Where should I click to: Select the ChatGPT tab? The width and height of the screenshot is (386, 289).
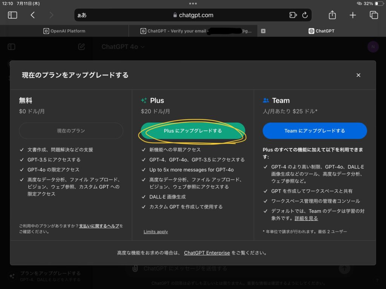click(322, 31)
